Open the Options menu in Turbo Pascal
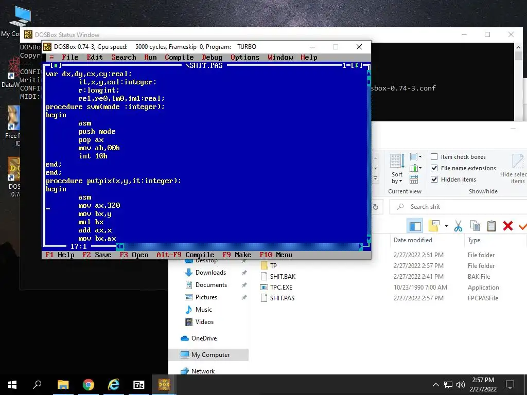 pyautogui.click(x=245, y=58)
